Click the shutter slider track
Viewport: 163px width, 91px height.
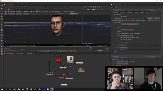(144, 46)
